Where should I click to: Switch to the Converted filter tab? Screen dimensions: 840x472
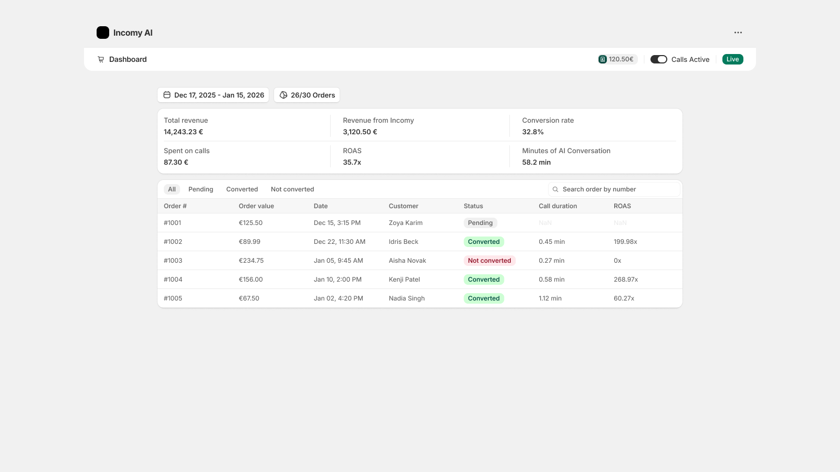point(242,189)
